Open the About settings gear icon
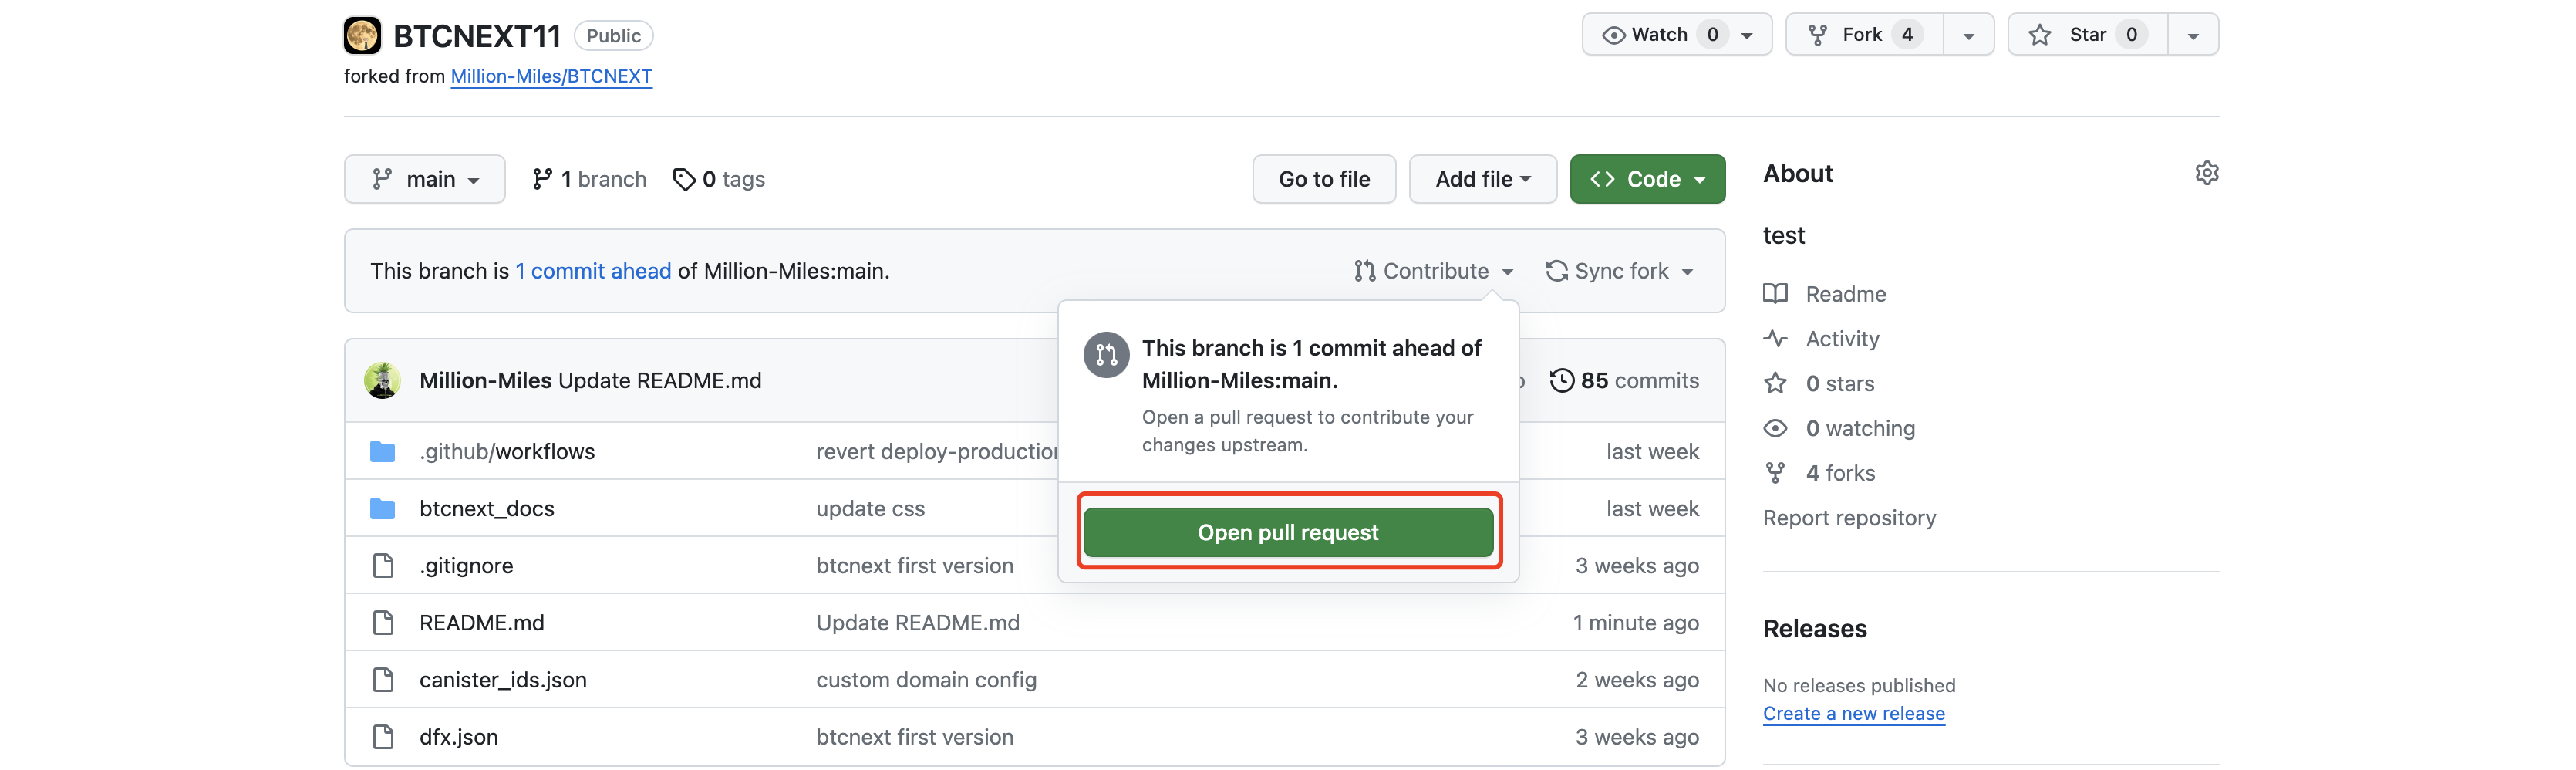The image size is (2576, 770). point(2207,173)
